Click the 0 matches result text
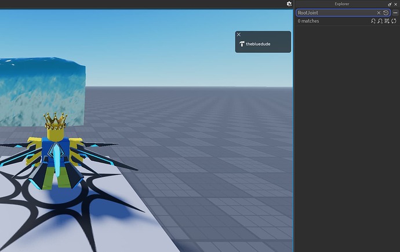400x252 pixels. pyautogui.click(x=308, y=21)
